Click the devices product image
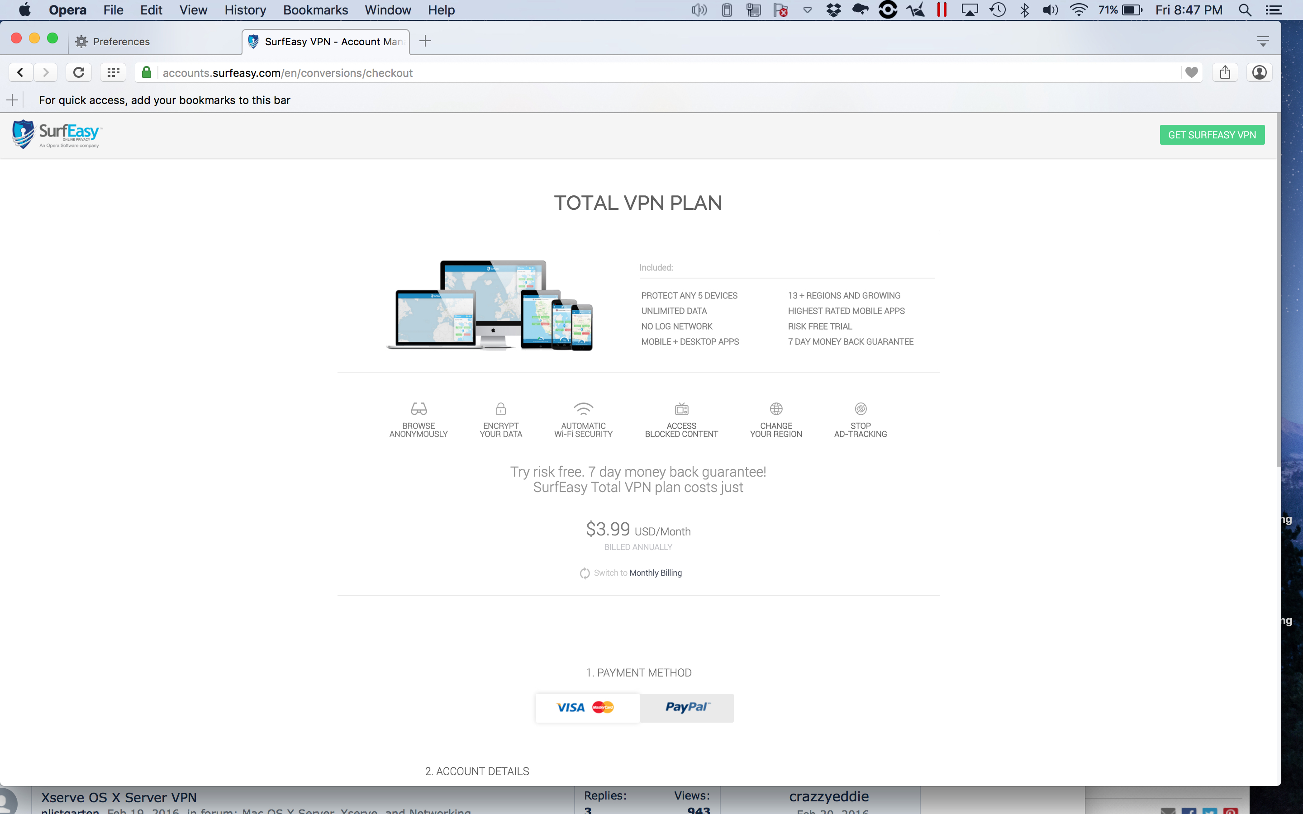The width and height of the screenshot is (1303, 814). pyautogui.click(x=490, y=305)
